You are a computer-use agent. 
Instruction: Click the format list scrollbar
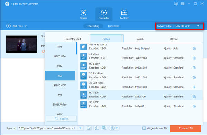(x=76, y=48)
